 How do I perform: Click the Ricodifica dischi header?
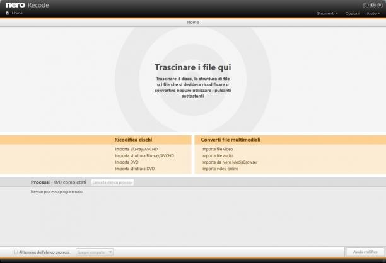133,140
